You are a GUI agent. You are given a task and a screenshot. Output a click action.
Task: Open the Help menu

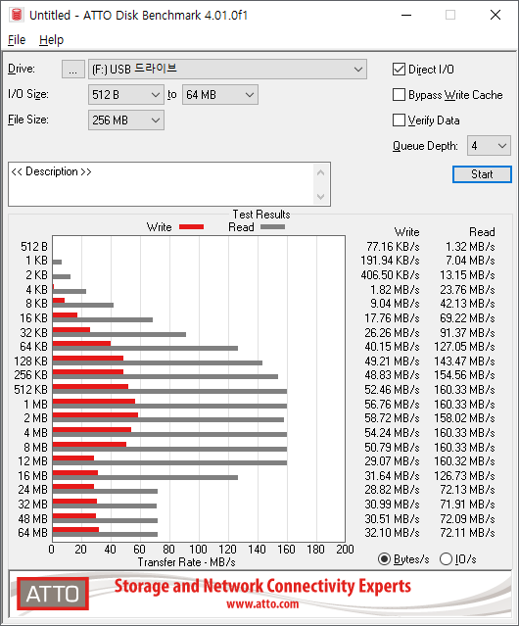pyautogui.click(x=52, y=40)
